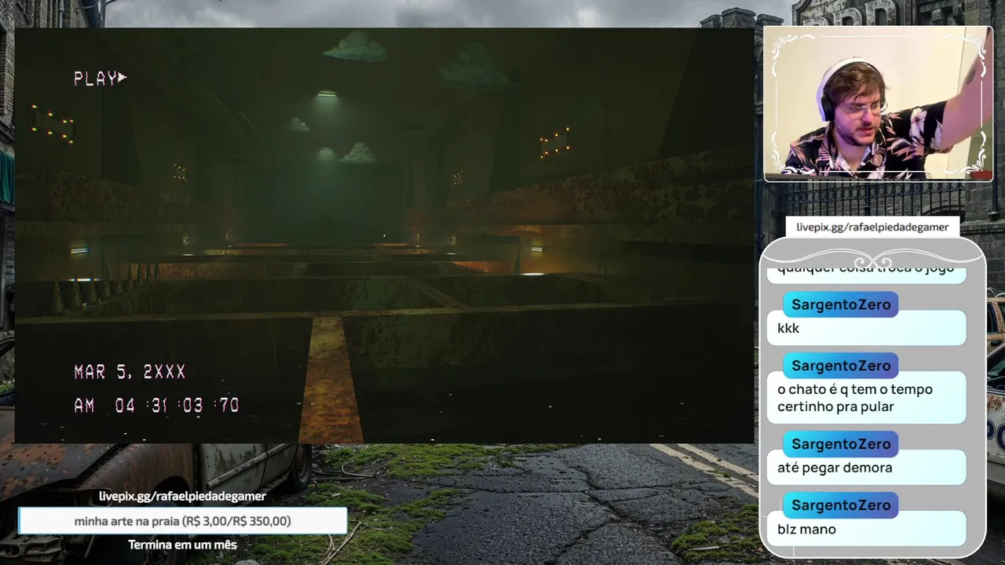Screen dimensions: 1005x565
Task: Click the AM 04:31:03:70 timestamp
Action: point(156,406)
